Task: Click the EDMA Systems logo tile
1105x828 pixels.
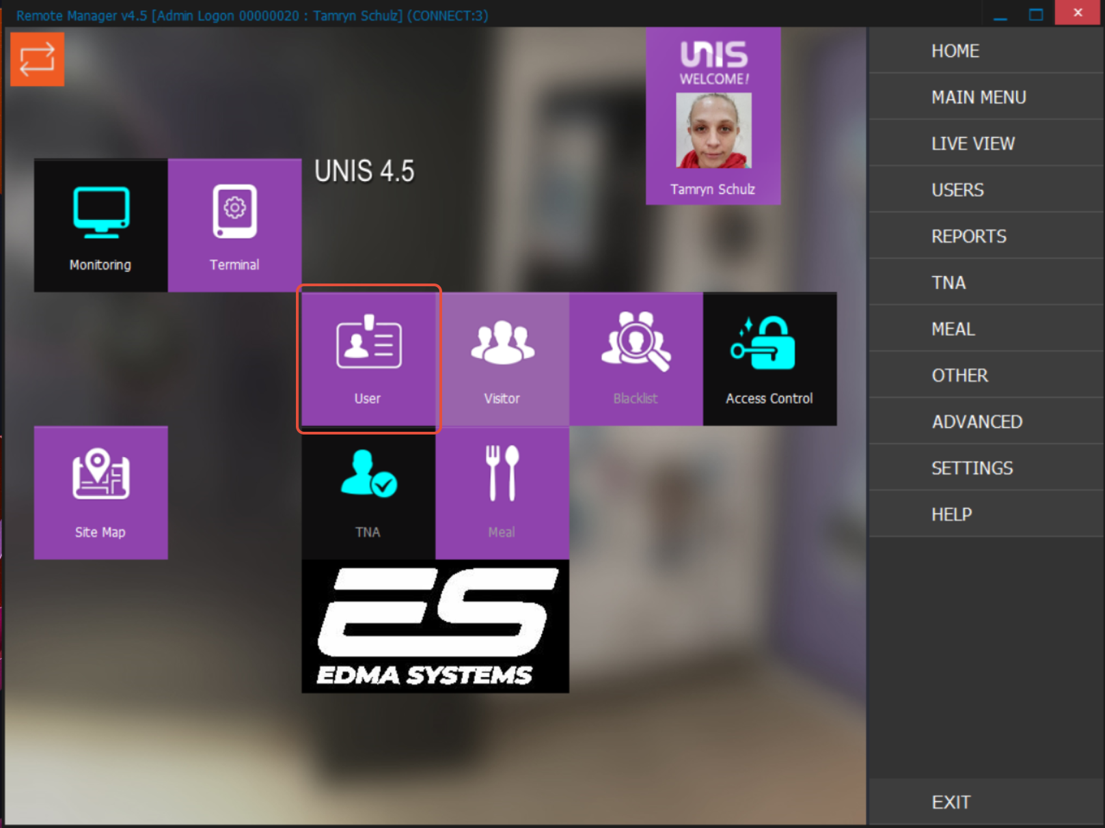Action: click(x=435, y=626)
